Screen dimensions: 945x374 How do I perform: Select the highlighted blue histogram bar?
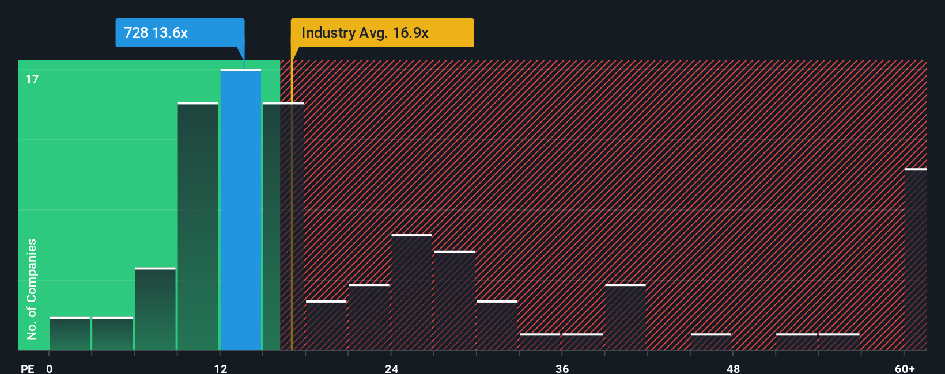241,210
